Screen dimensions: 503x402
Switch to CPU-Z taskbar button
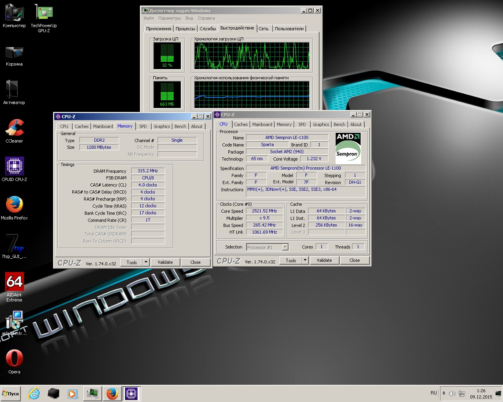click(131, 394)
